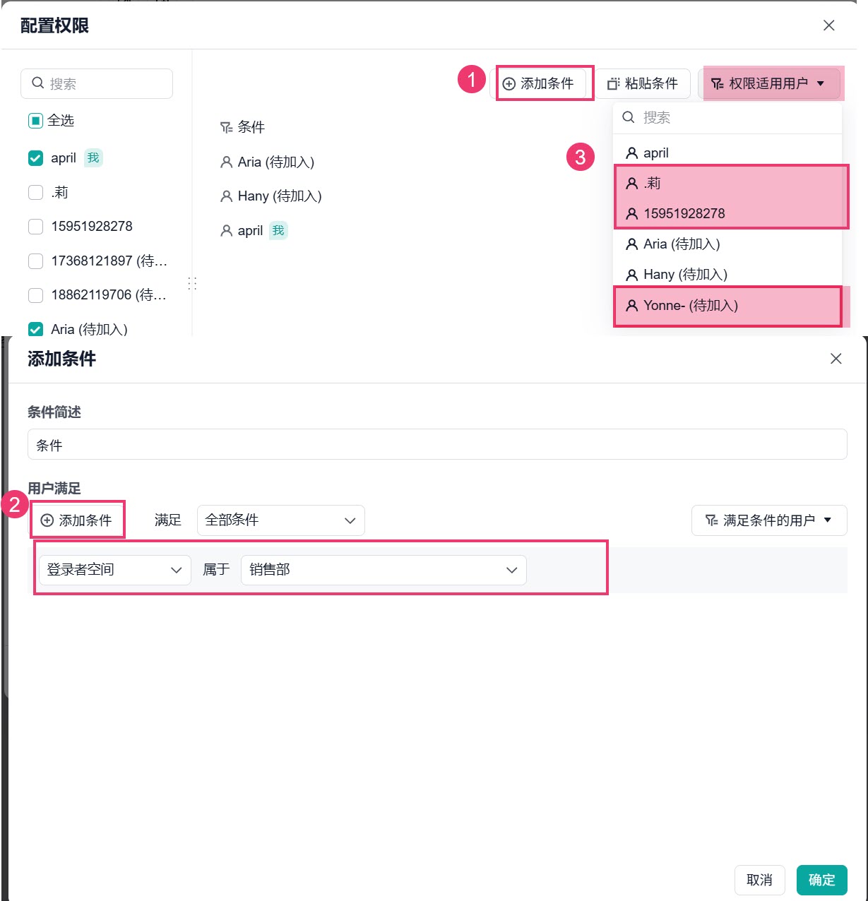
Task: Click the 条件 header filter icon
Action: coord(226,127)
